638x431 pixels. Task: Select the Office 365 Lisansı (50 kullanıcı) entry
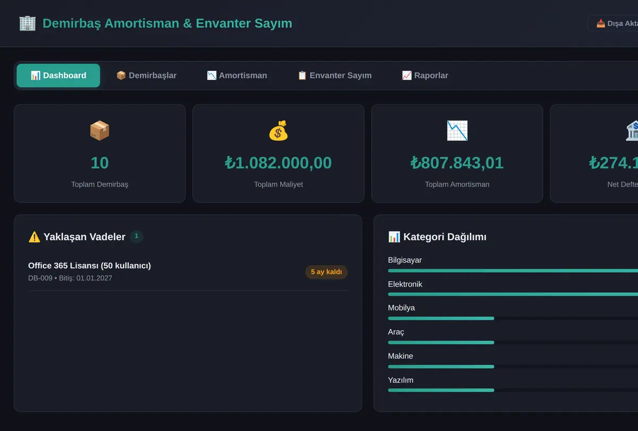pos(188,272)
